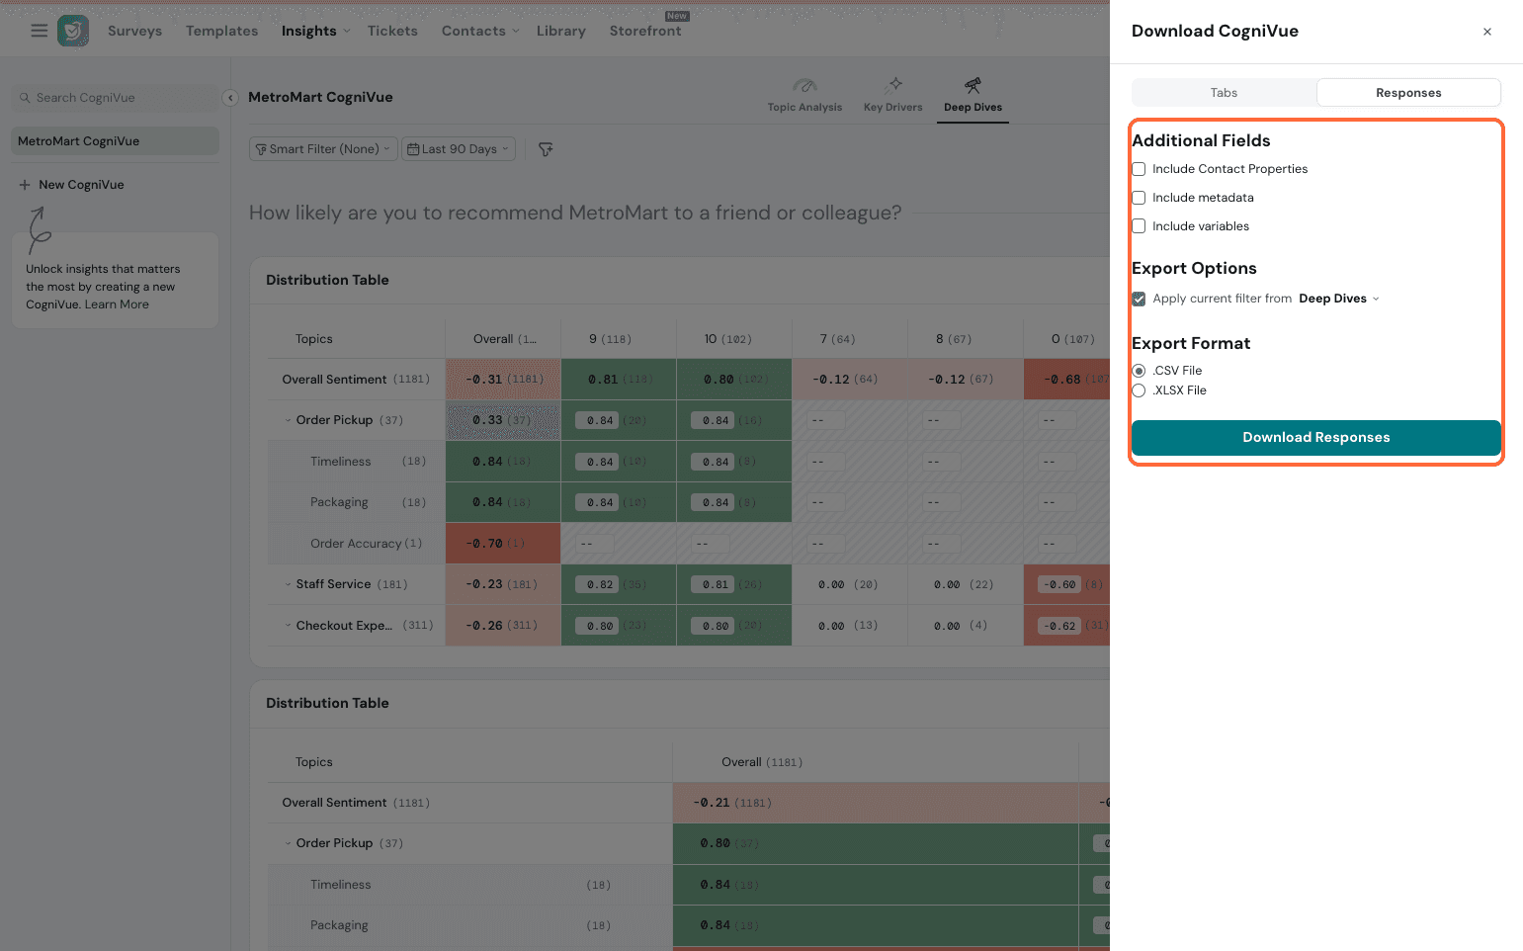Open the hamburger navigation menu
Screen dimensions: 1523x951
click(40, 31)
